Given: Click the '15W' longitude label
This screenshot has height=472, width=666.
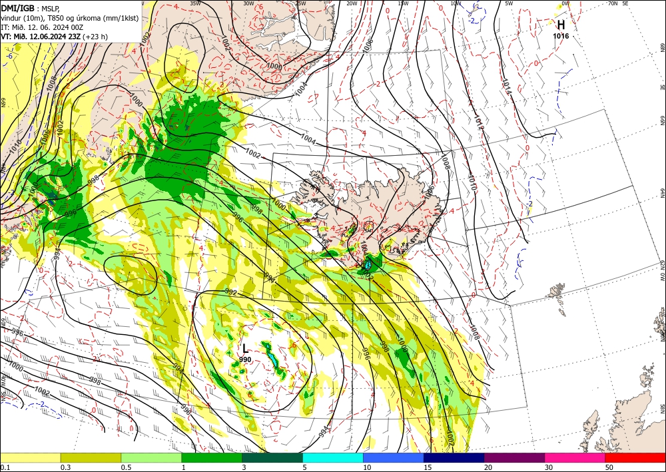Looking at the screenshot, I should coord(404,3).
